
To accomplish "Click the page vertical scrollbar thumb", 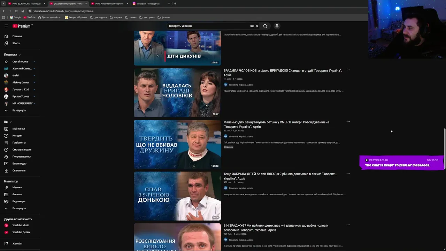I will tap(444, 149).
